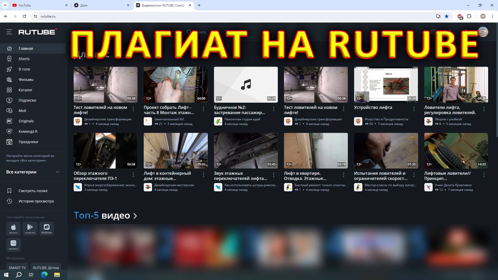Open Microsoft Edge from the taskbar
Image resolution: width=498 pixels, height=280 pixels.
pyautogui.click(x=44, y=275)
